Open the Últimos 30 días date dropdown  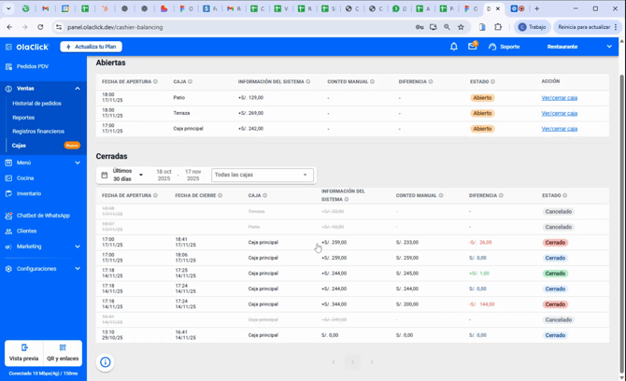click(122, 175)
